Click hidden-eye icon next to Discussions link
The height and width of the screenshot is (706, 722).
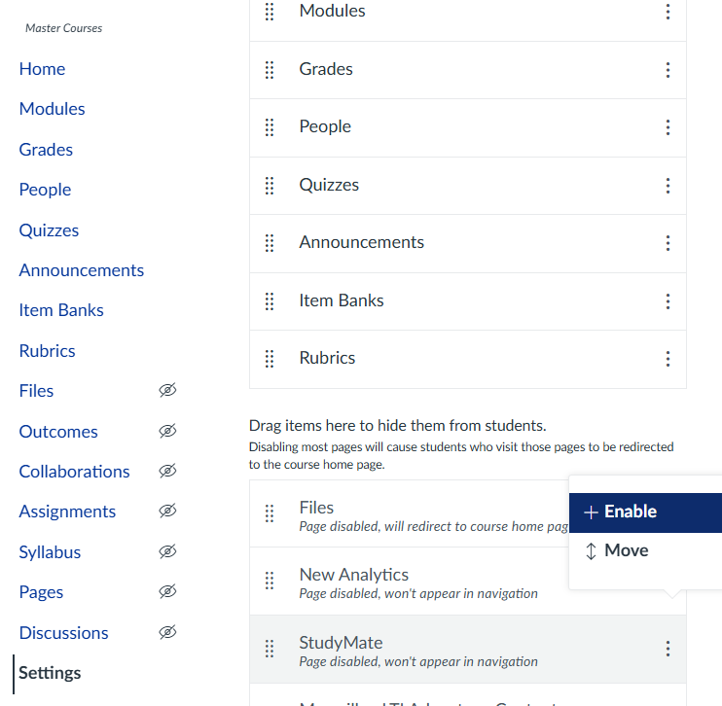pyautogui.click(x=167, y=632)
